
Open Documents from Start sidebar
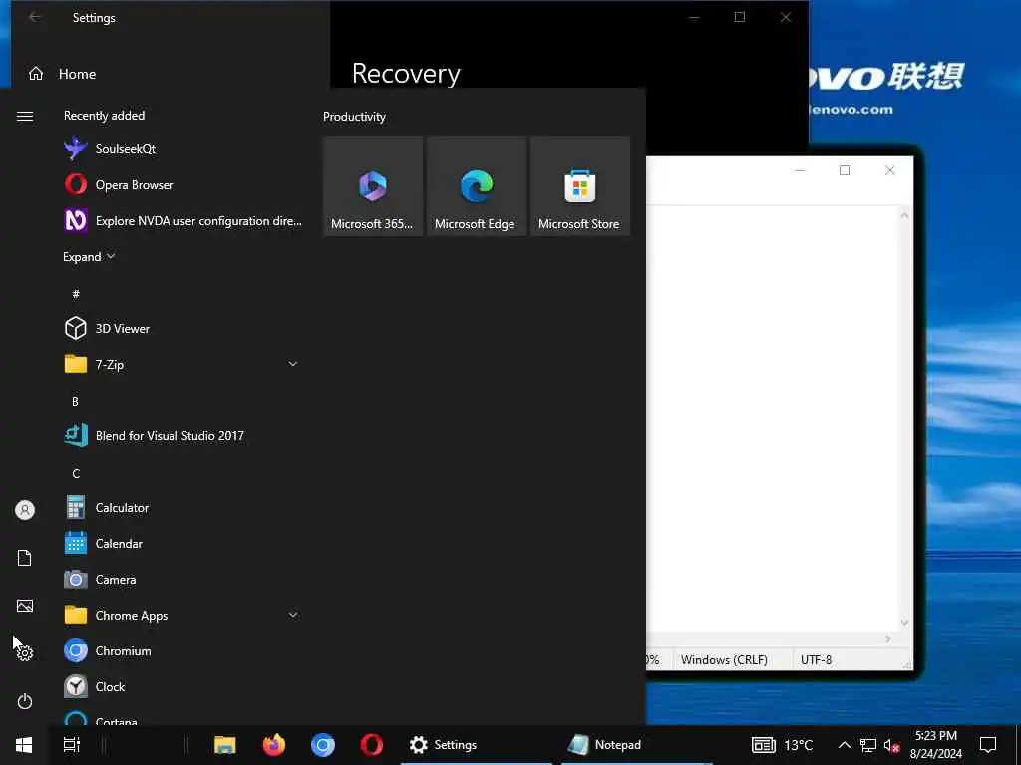click(x=25, y=558)
